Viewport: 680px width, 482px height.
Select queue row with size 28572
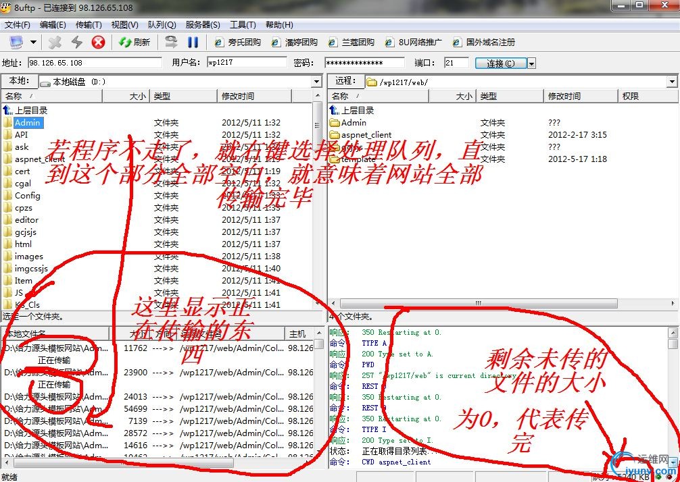tap(158, 433)
